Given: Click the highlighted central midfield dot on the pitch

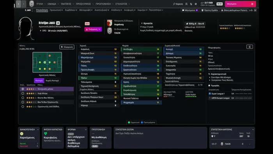Looking at the screenshot, I should click(45, 62).
